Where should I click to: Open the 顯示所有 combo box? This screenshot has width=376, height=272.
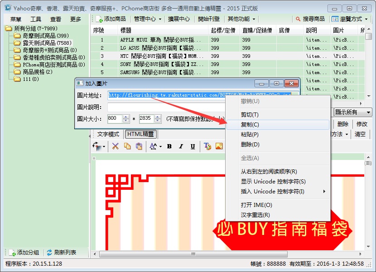click(353, 112)
